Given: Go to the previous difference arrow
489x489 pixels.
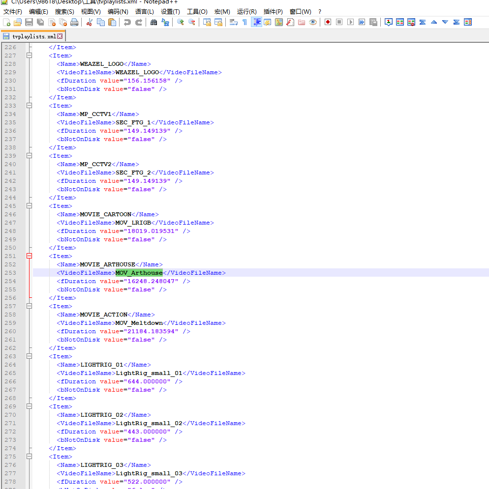Looking at the screenshot, I should tap(434, 22).
